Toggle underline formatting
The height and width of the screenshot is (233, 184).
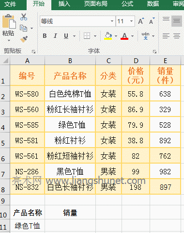point(66,36)
